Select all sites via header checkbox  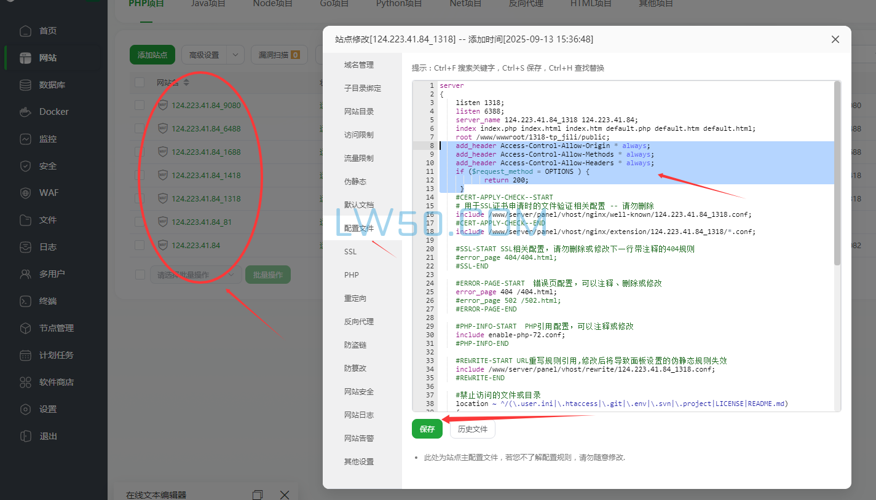[139, 82]
